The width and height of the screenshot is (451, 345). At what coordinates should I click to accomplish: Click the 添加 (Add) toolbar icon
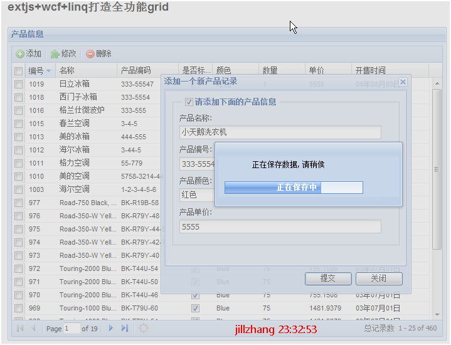(20, 55)
